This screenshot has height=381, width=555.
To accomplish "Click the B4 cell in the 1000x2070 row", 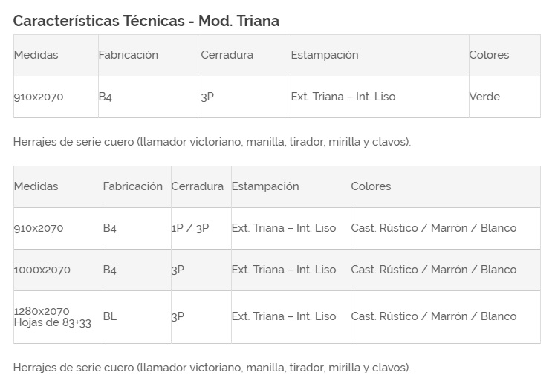I will click(x=137, y=270).
